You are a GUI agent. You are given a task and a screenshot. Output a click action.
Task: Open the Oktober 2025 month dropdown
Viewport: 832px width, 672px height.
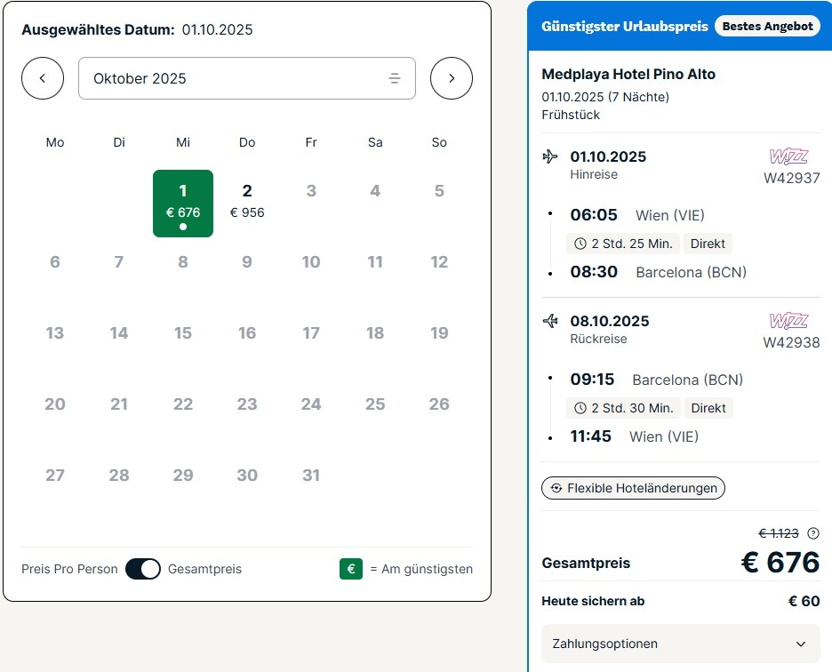coord(247,78)
